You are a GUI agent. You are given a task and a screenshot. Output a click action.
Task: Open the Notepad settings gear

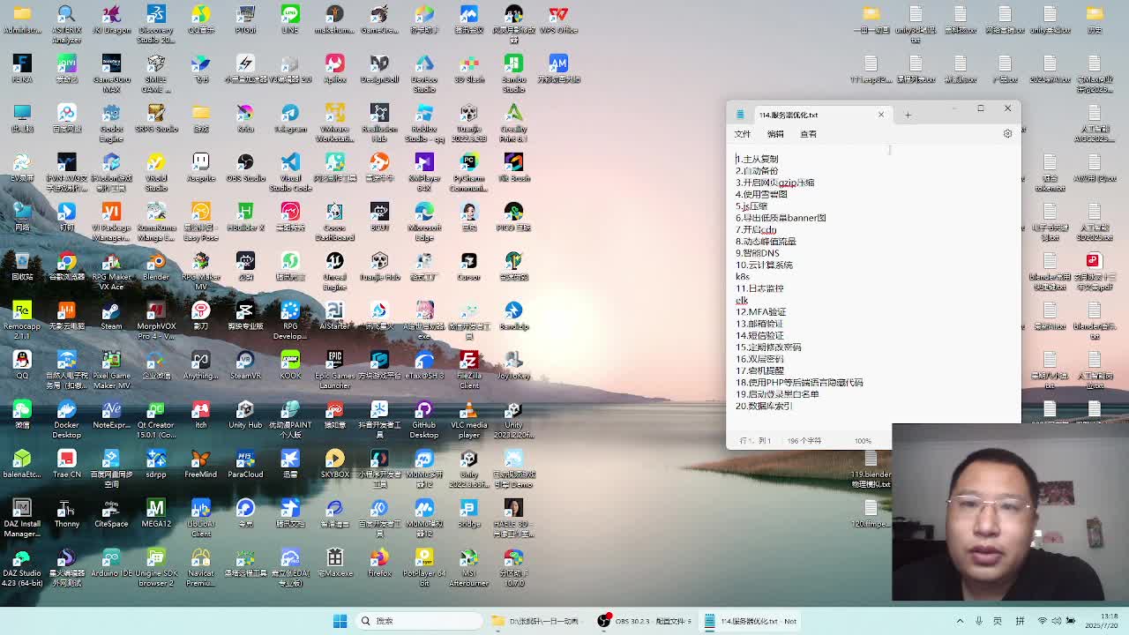click(x=1007, y=134)
